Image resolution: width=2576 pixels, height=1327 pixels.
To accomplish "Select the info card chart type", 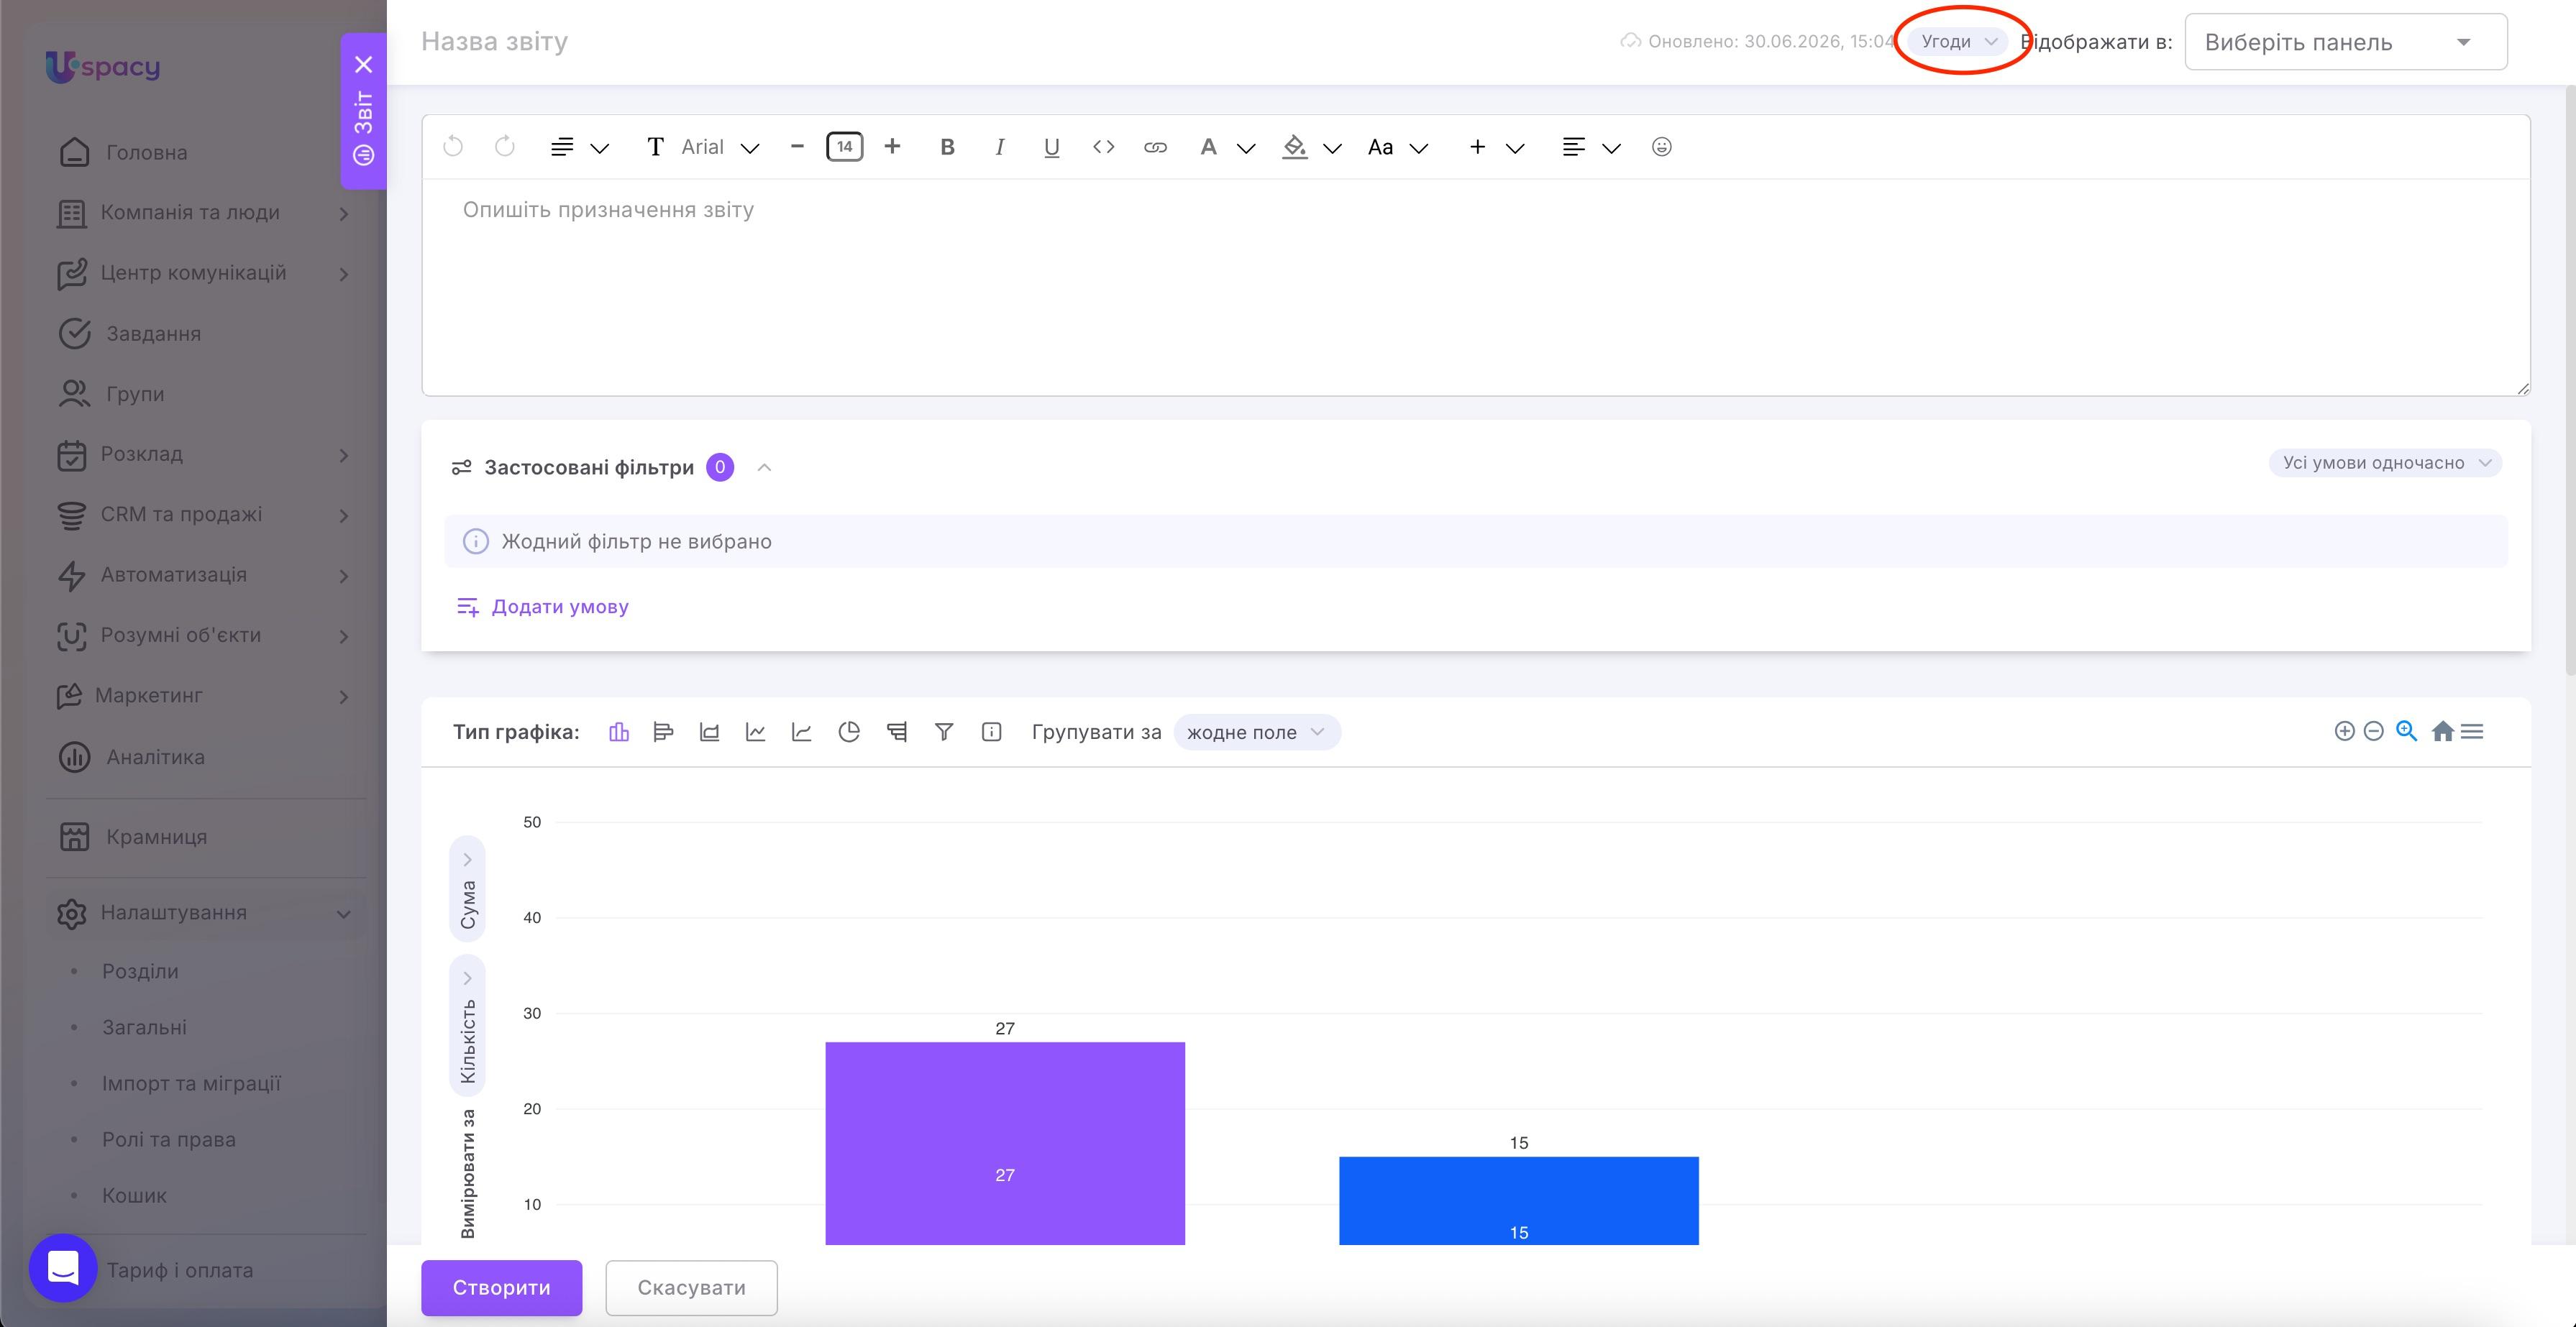I will [x=991, y=733].
